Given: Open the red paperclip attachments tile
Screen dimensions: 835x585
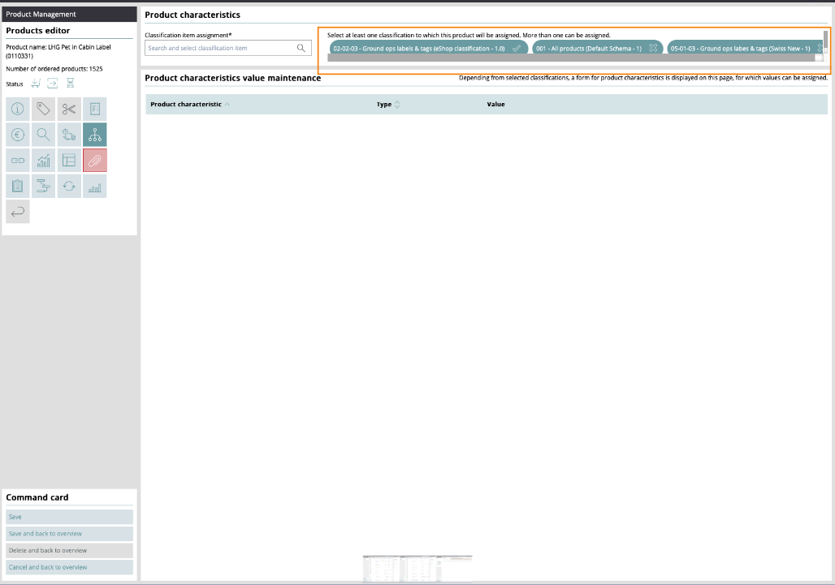Looking at the screenshot, I should (x=94, y=161).
